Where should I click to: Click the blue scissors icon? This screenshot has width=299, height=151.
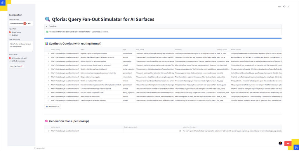pos(295,147)
